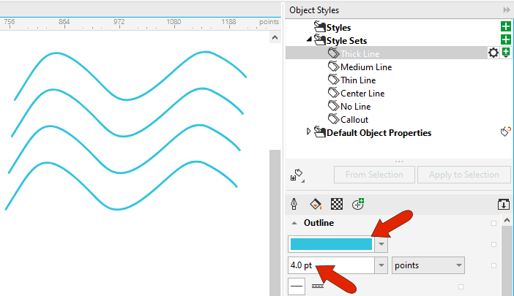Image resolution: width=514 pixels, height=296 pixels.
Task: Expand Default Object Properties tree node
Action: point(308,132)
